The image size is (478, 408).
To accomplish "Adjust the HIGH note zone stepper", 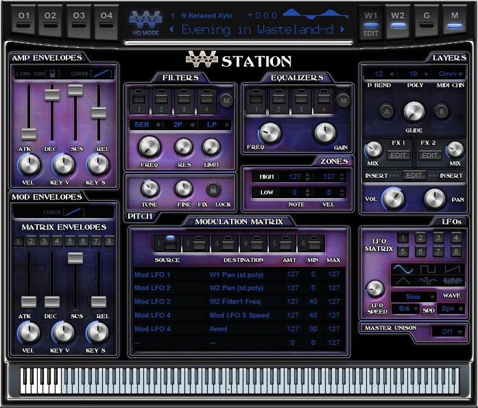I will pyautogui.click(x=308, y=177).
